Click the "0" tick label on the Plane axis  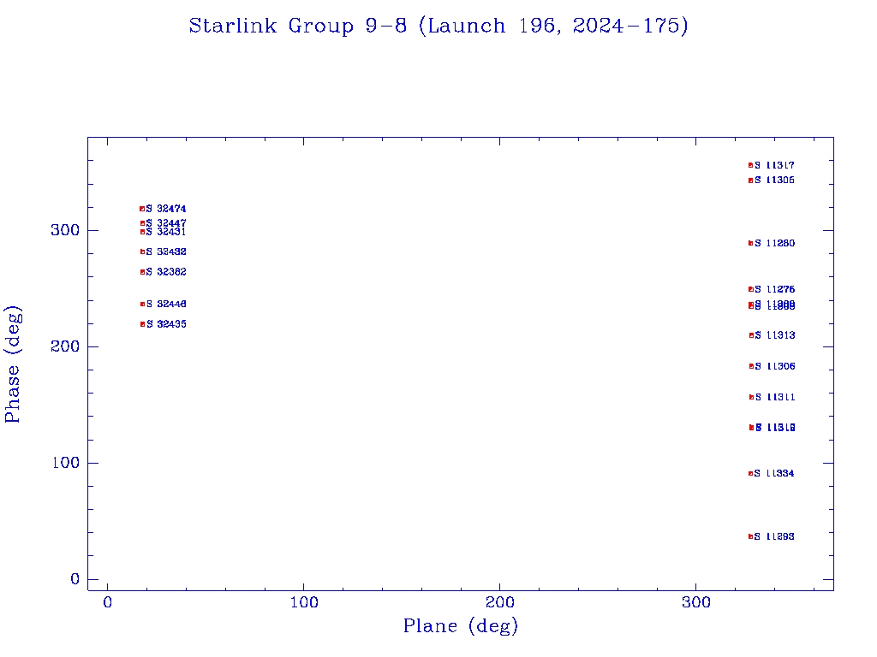(x=107, y=602)
